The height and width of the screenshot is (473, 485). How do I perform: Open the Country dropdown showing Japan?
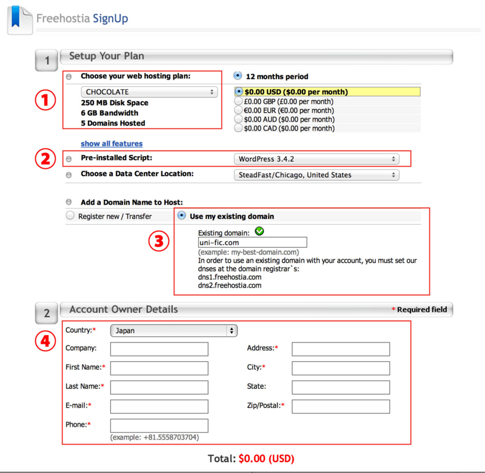point(174,330)
